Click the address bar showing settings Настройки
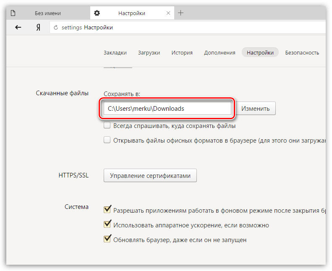 click(188, 28)
